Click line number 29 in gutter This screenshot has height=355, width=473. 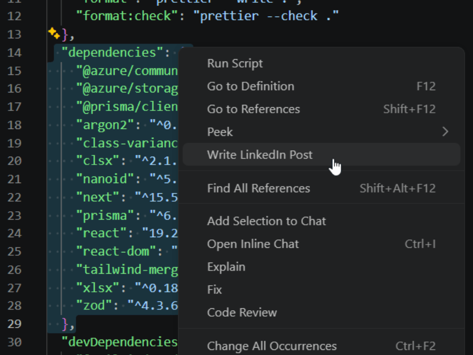pos(14,324)
